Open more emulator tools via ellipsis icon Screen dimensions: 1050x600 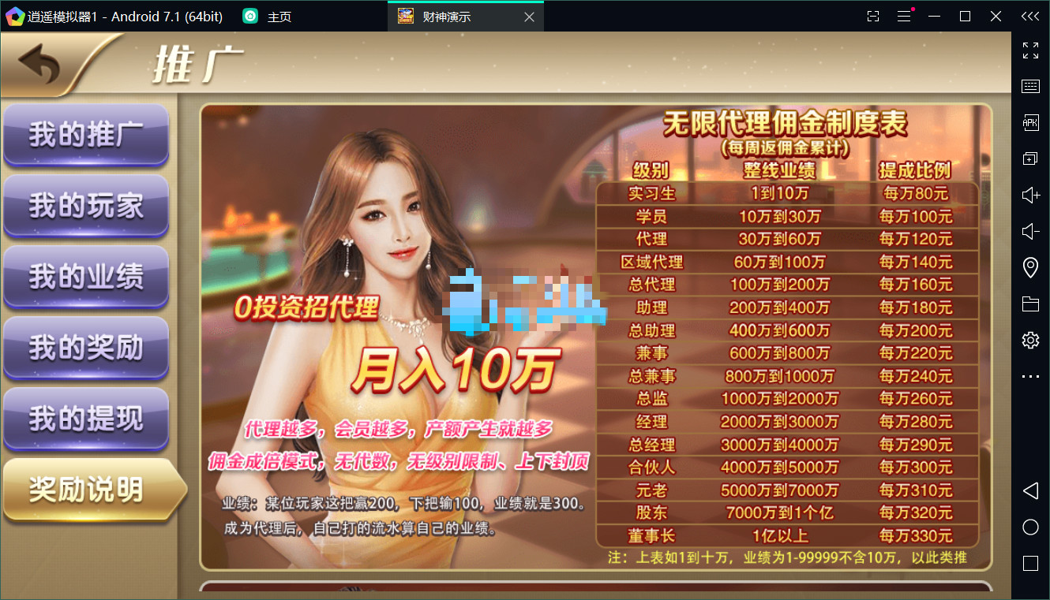point(1030,376)
